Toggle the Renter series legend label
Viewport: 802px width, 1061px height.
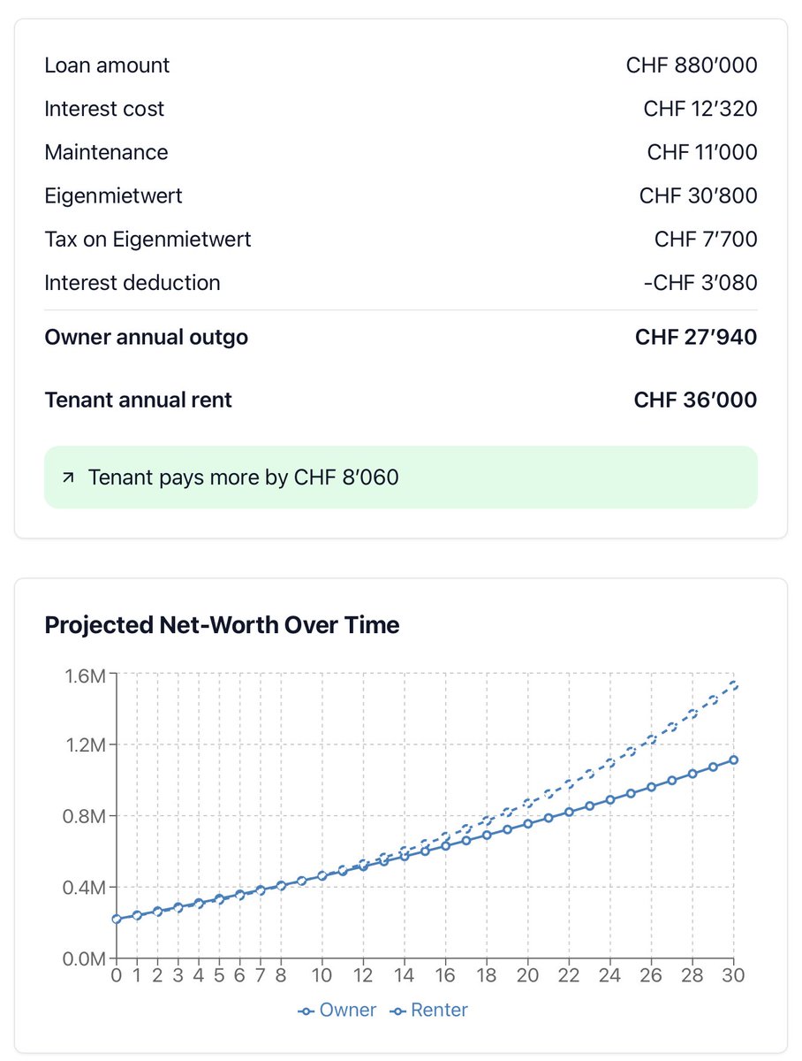(x=439, y=1011)
